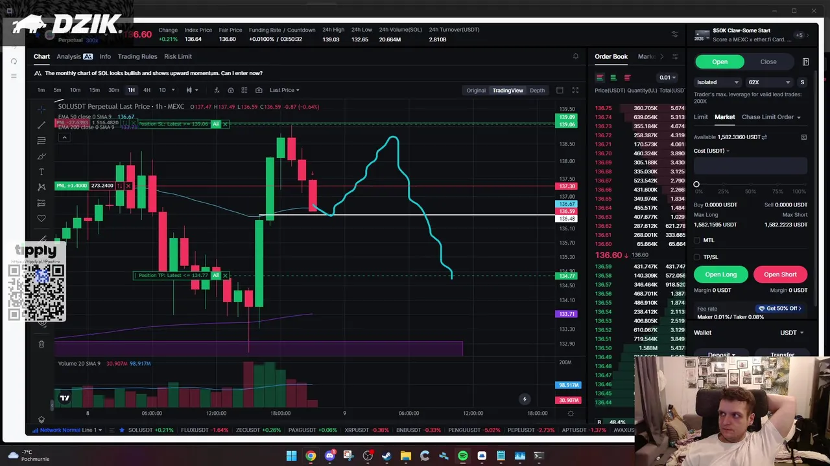The width and height of the screenshot is (830, 466).
Task: Click the heart favorites icon in chart toolbar
Action: coord(41,218)
